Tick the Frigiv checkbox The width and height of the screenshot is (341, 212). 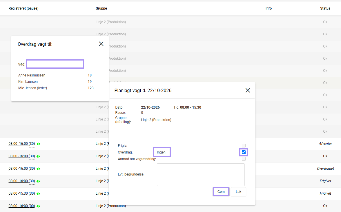coord(244,145)
